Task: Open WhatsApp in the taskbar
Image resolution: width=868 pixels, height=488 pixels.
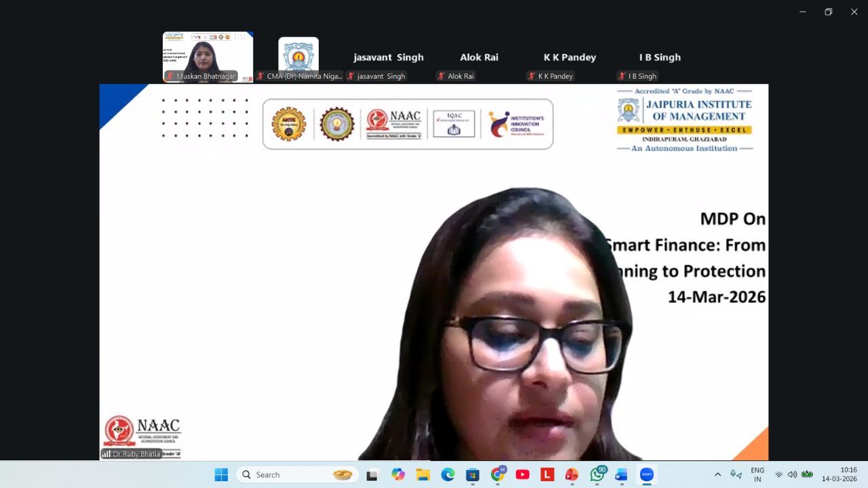Action: (x=597, y=474)
